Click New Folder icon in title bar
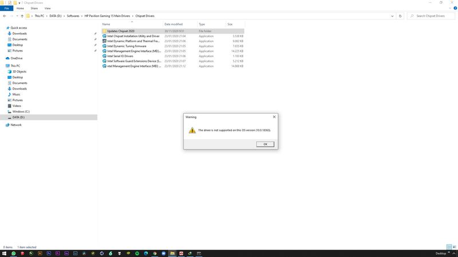Image resolution: width=458 pixels, height=257 pixels. [15, 3]
